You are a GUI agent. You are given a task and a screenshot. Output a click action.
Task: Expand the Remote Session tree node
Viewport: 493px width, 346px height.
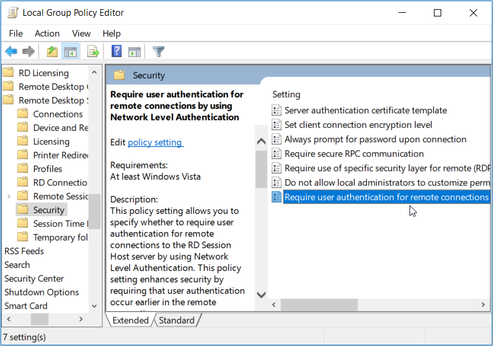(x=9, y=196)
